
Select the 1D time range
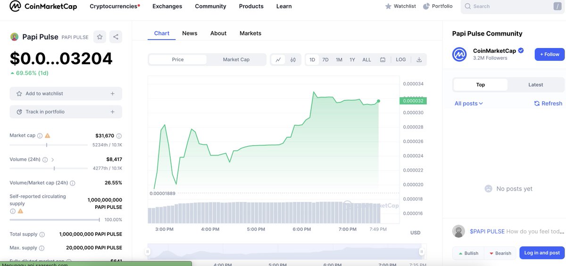[312, 60]
